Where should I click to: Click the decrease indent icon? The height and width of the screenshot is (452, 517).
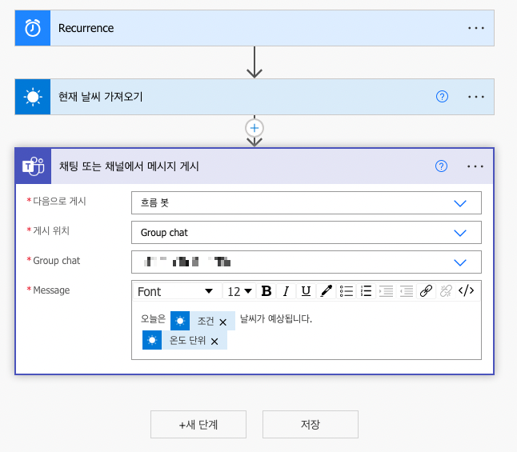407,291
